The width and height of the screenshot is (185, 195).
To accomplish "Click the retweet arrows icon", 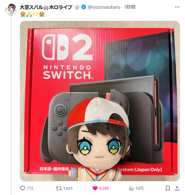I will click(x=59, y=188).
